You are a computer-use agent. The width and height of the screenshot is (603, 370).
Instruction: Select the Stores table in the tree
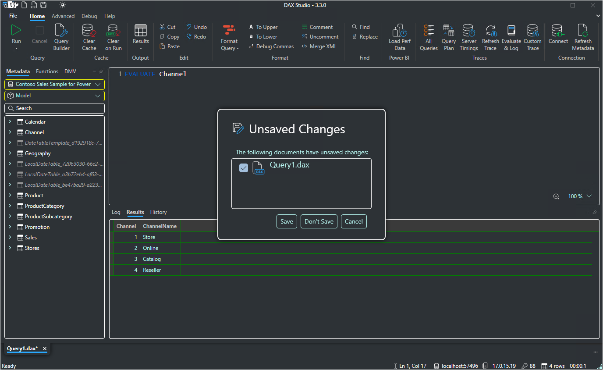pyautogui.click(x=32, y=248)
